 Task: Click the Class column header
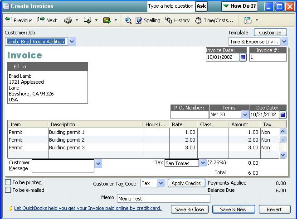213,124
